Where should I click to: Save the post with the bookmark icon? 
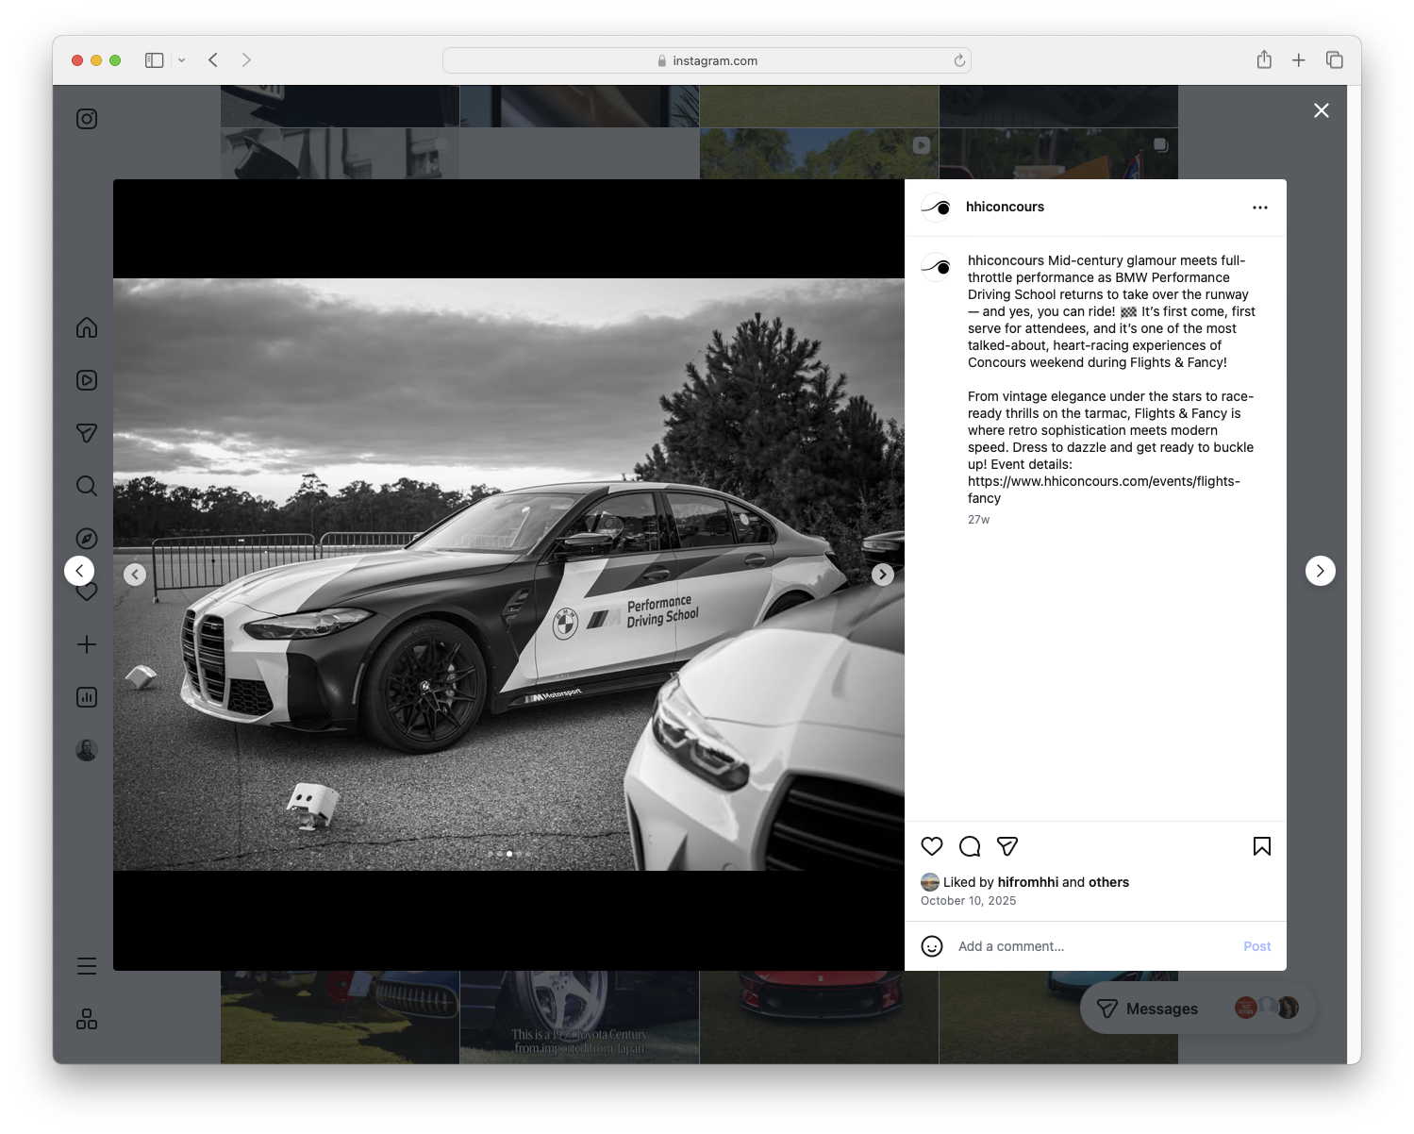[1261, 846]
